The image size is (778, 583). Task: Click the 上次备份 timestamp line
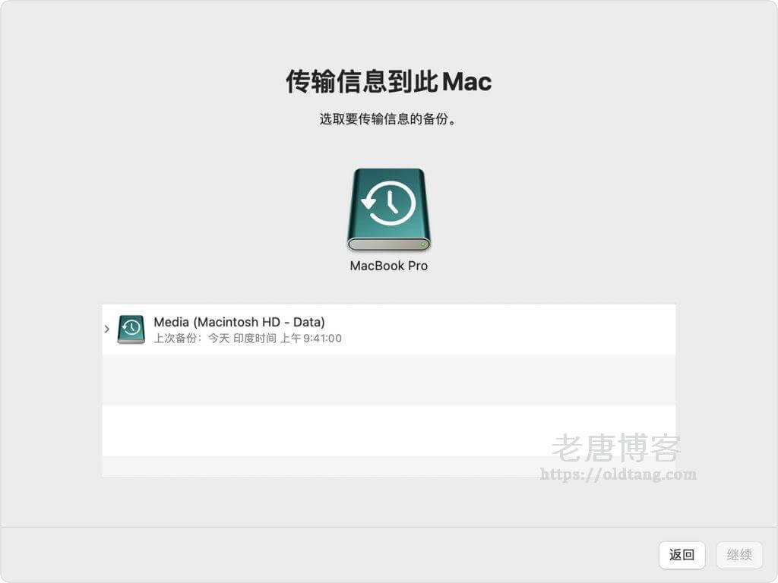point(248,339)
